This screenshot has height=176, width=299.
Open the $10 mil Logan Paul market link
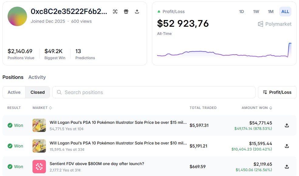(118, 143)
